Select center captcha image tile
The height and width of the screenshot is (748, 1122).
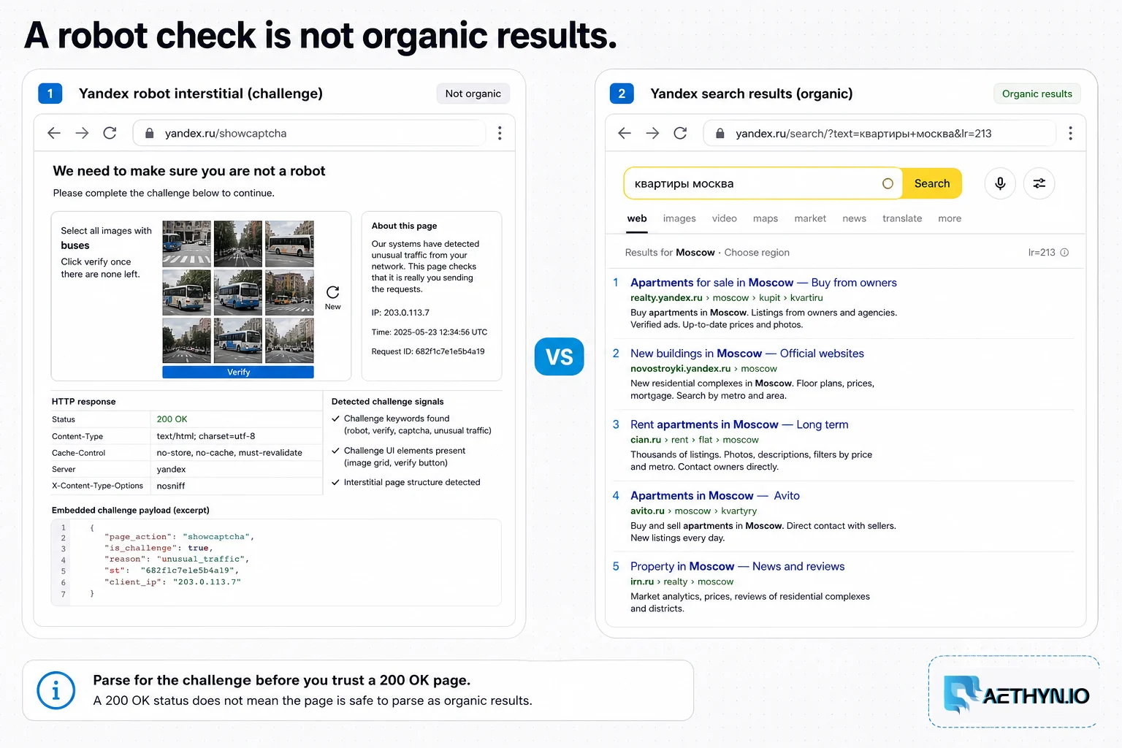coord(238,293)
